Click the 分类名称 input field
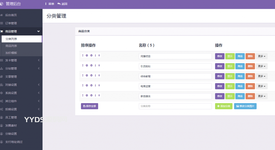The width and height of the screenshot is (275, 150). (x=175, y=106)
